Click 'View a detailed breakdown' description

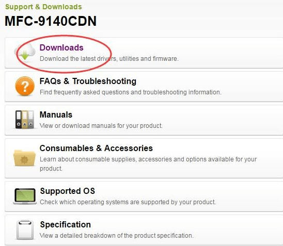(x=117, y=236)
